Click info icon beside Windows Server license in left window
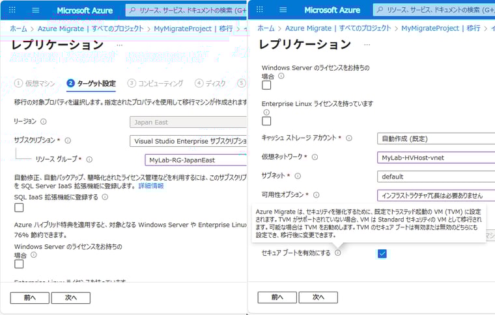 tap(33, 255)
